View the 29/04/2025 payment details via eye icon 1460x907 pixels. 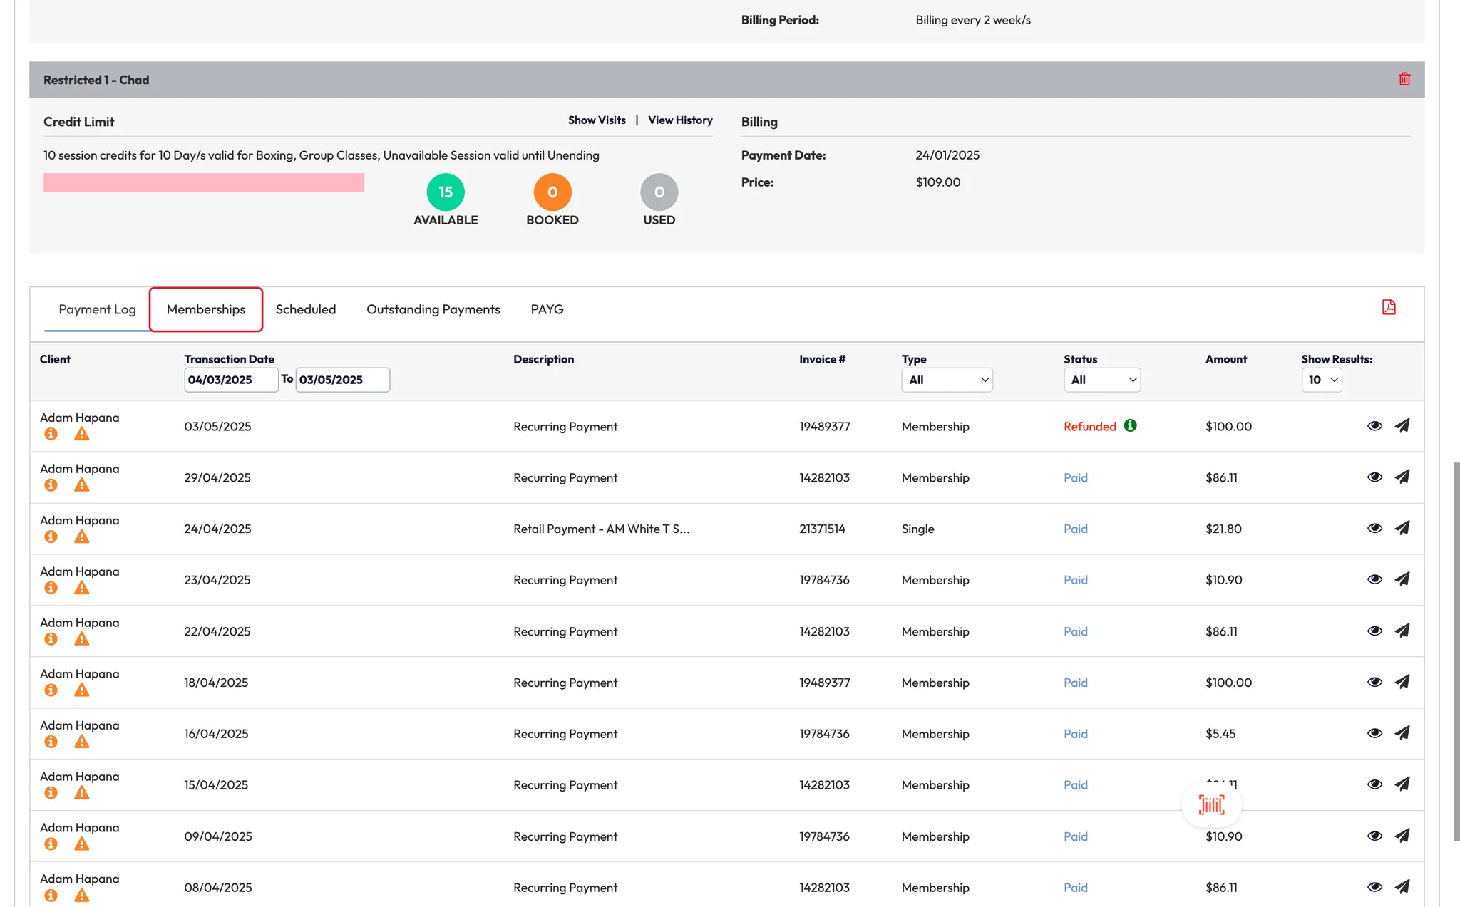(1374, 477)
